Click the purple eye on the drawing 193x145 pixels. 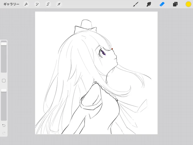click(103, 53)
